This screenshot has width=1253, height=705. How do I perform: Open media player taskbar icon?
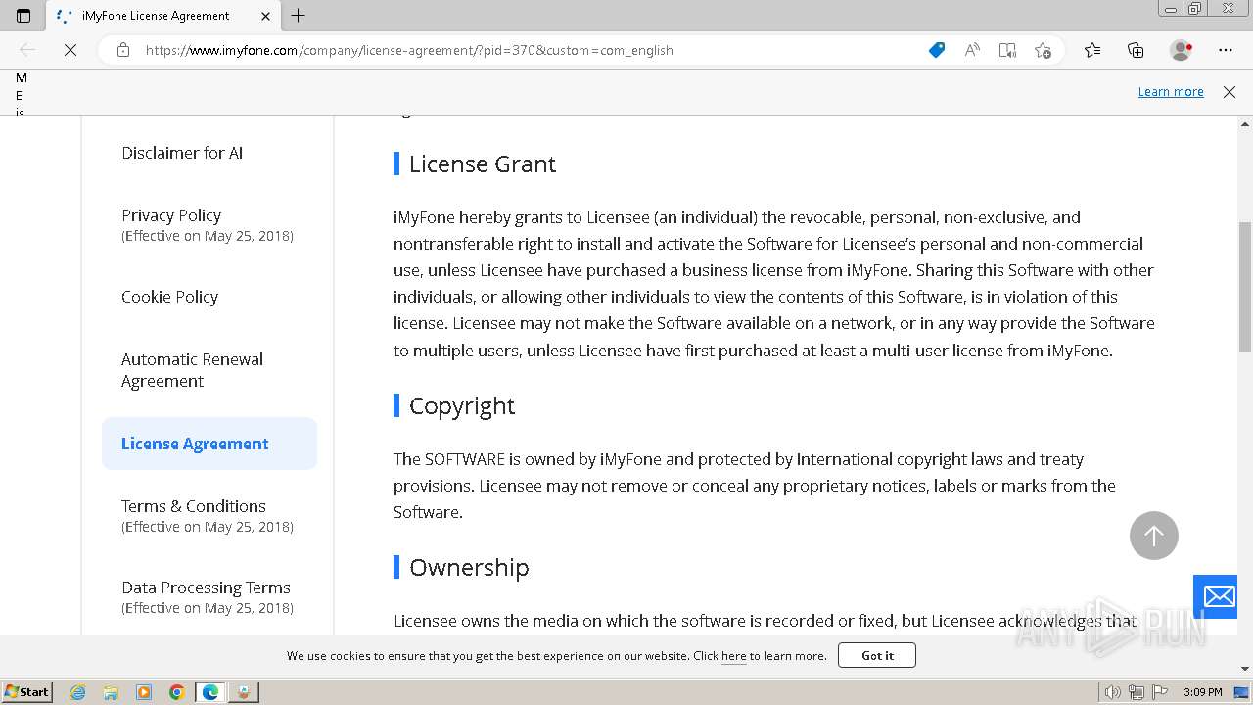tap(144, 692)
